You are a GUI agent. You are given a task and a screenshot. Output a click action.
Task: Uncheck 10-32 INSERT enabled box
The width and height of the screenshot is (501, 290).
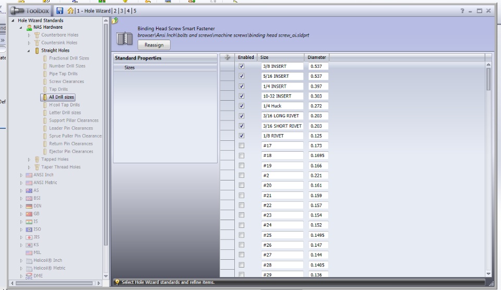[x=242, y=96]
